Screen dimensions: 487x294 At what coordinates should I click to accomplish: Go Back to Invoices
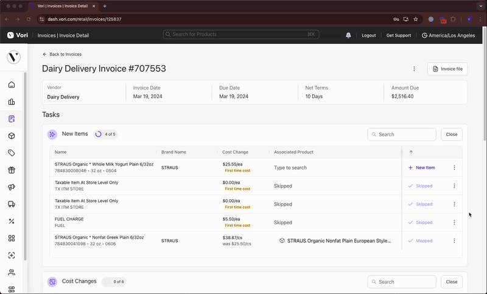(x=62, y=54)
